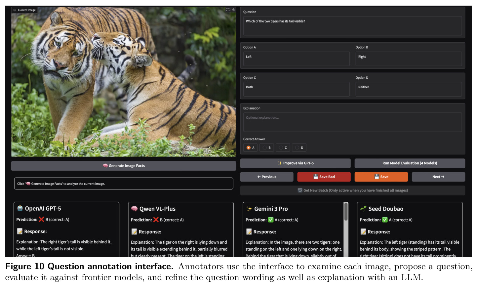Select correct answer radio D

tap(297, 148)
